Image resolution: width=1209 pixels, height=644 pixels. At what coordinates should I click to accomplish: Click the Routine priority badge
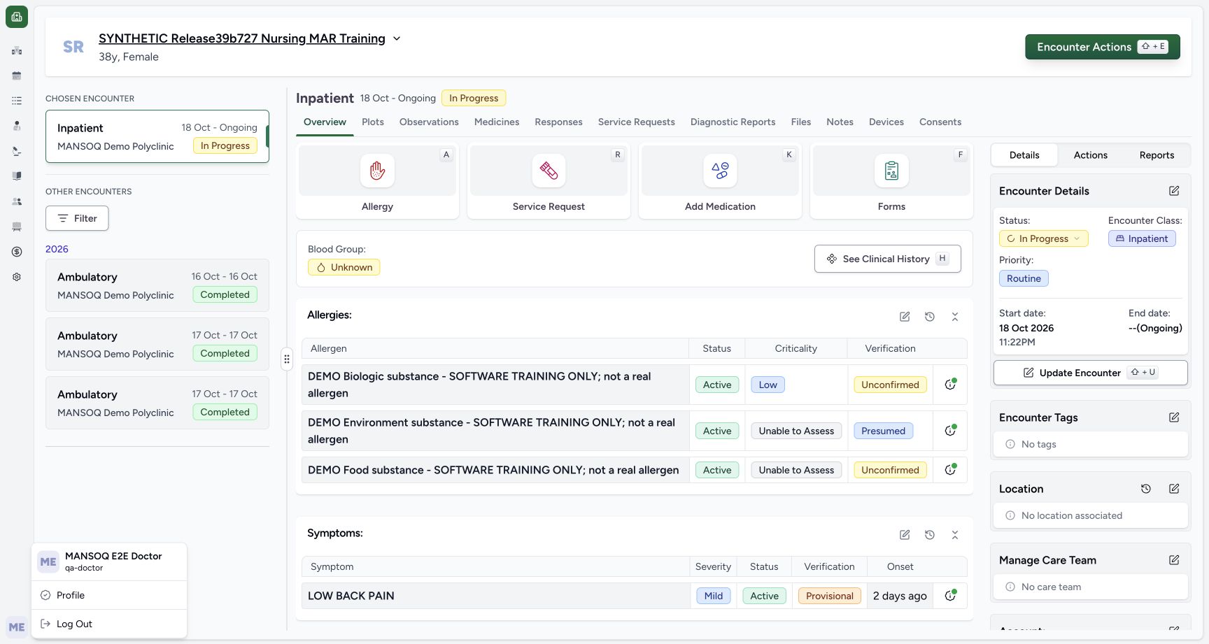(1024, 278)
